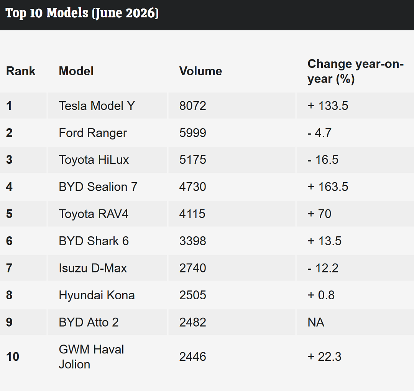Click the 8072 volume value
Image resolution: width=414 pixels, height=391 pixels.
(x=192, y=106)
